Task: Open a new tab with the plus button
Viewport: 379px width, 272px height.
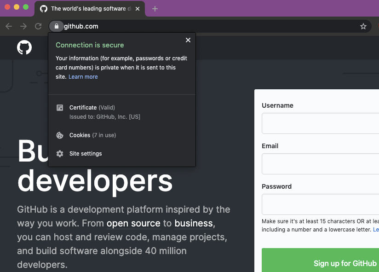Action: tap(155, 9)
